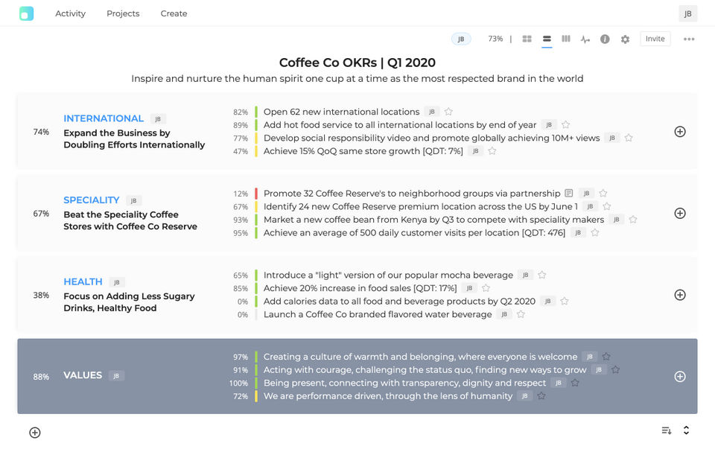Switch to the column board view icon

566,39
